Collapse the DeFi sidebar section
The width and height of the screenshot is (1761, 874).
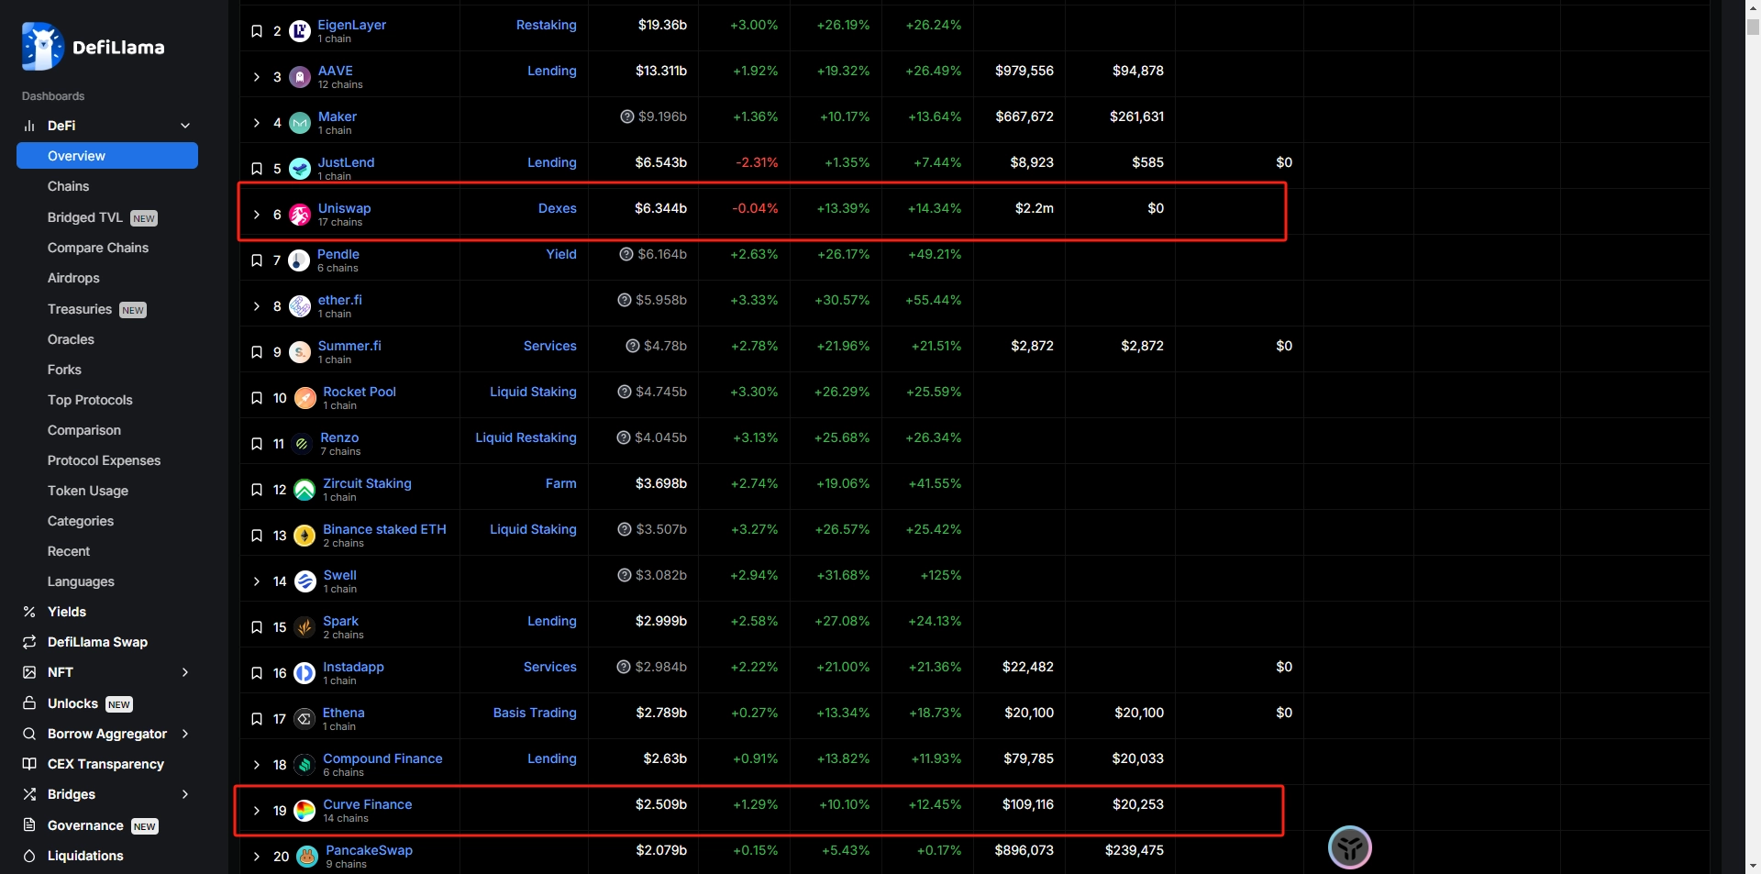pos(185,126)
